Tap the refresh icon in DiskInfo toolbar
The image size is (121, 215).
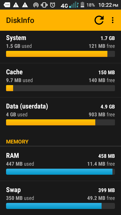point(99,20)
